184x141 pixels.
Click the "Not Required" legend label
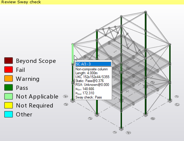[x=34, y=105]
